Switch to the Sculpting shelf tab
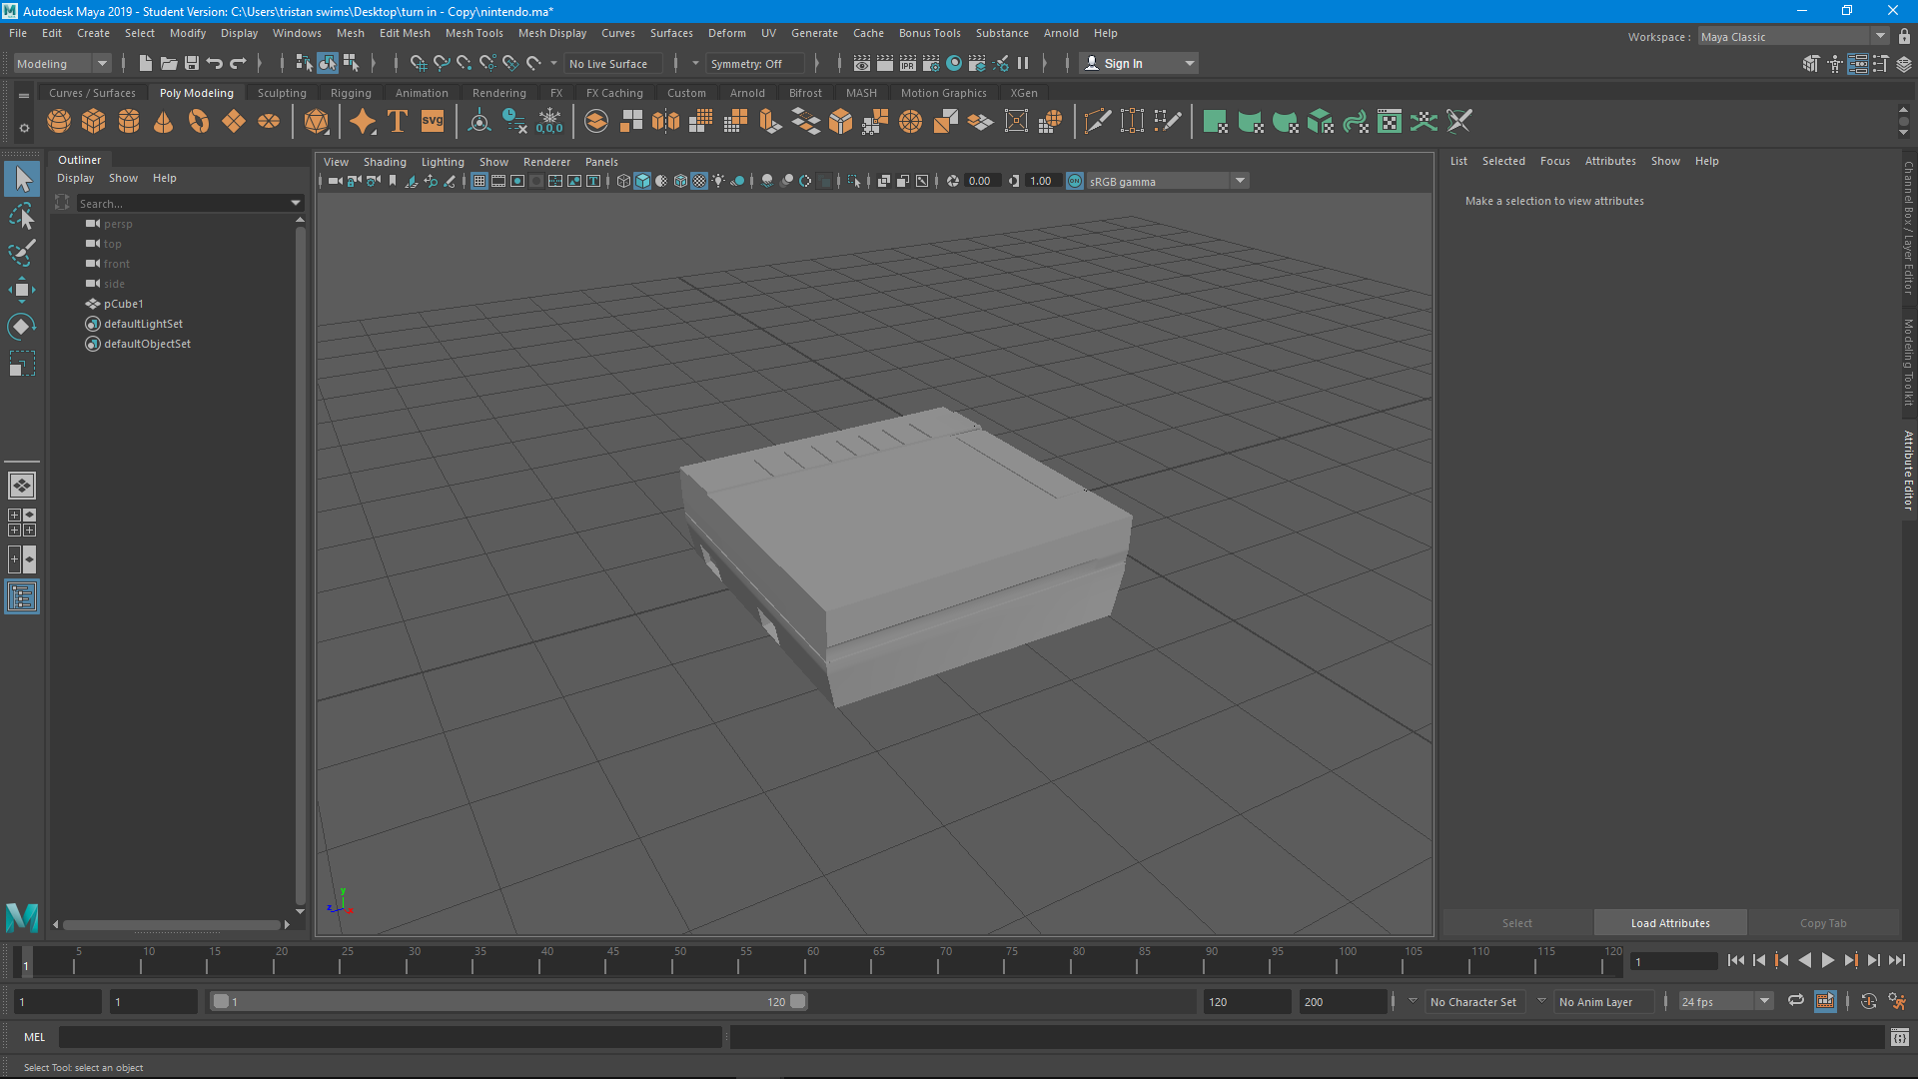 282,93
